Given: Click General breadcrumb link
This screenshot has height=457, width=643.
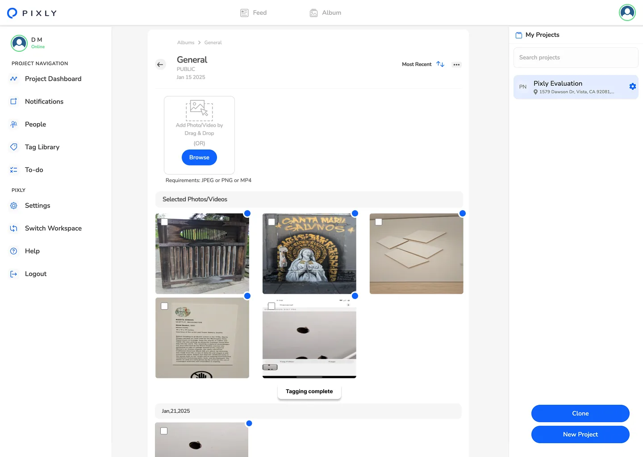Looking at the screenshot, I should tap(213, 43).
